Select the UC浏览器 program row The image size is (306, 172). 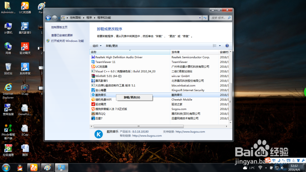pos(160,67)
